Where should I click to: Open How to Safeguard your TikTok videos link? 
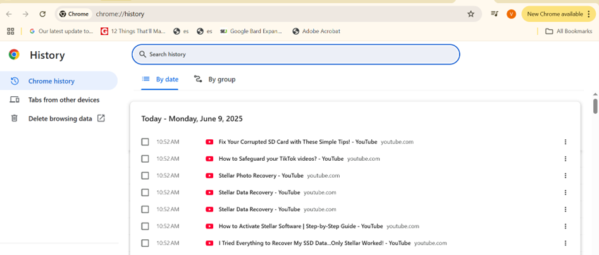pyautogui.click(x=281, y=159)
